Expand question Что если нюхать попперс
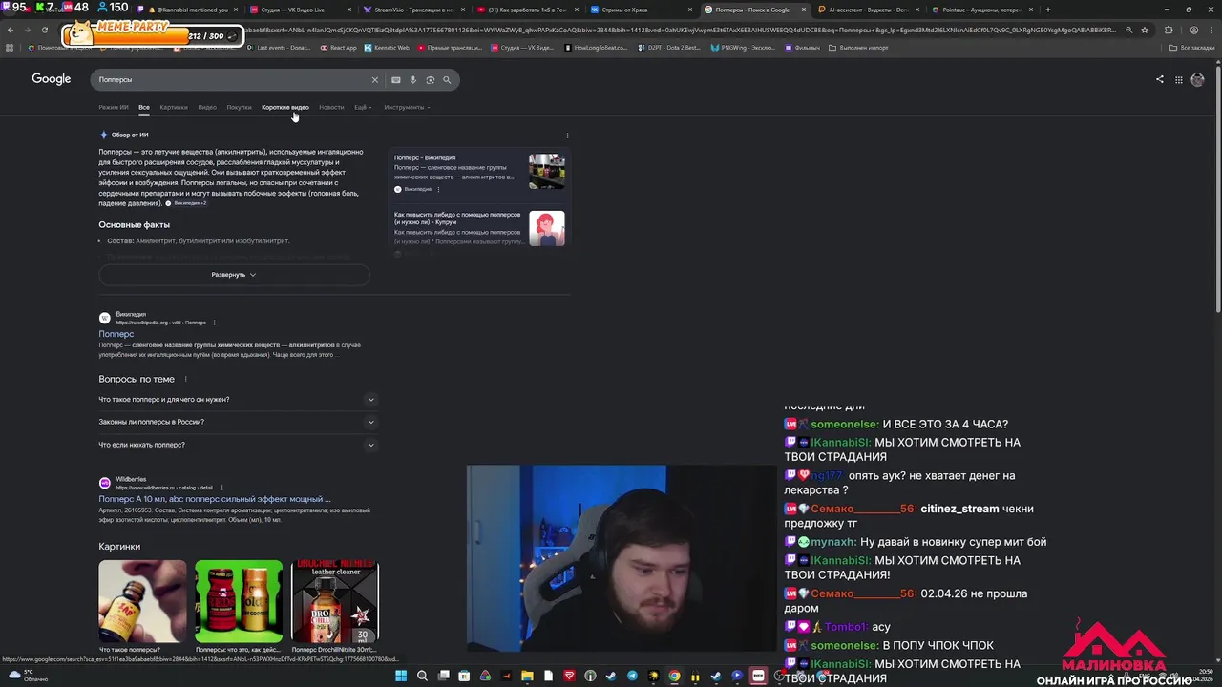 [x=238, y=445]
